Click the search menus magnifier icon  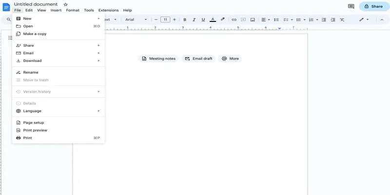(9, 19)
